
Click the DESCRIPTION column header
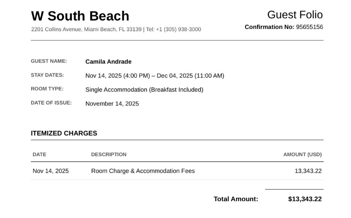pyautogui.click(x=109, y=154)
